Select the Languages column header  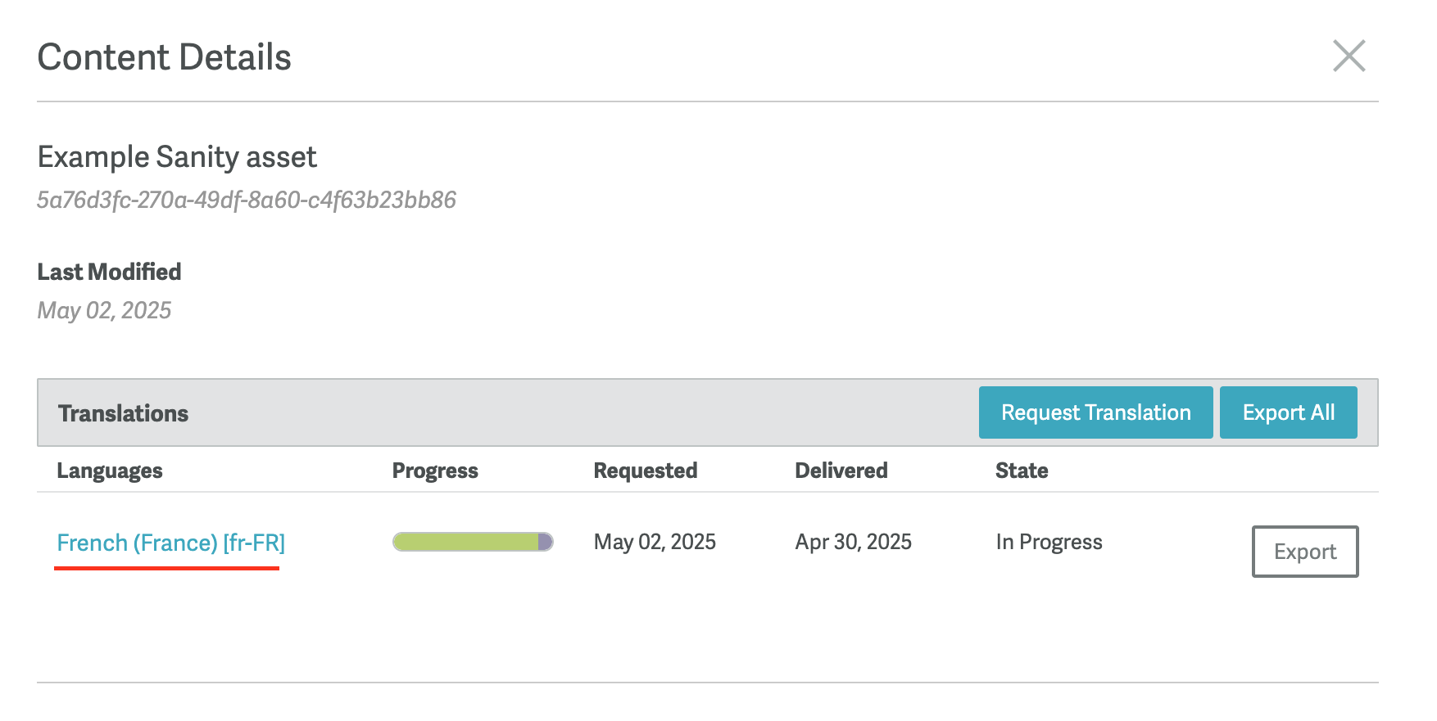[110, 471]
